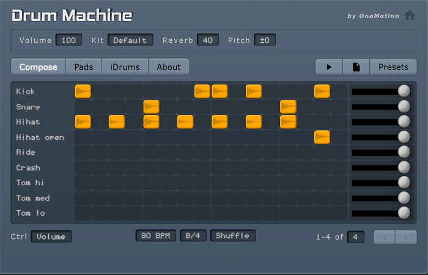The image size is (428, 275).
Task: Turn off the last active Kick step
Action: tap(322, 91)
